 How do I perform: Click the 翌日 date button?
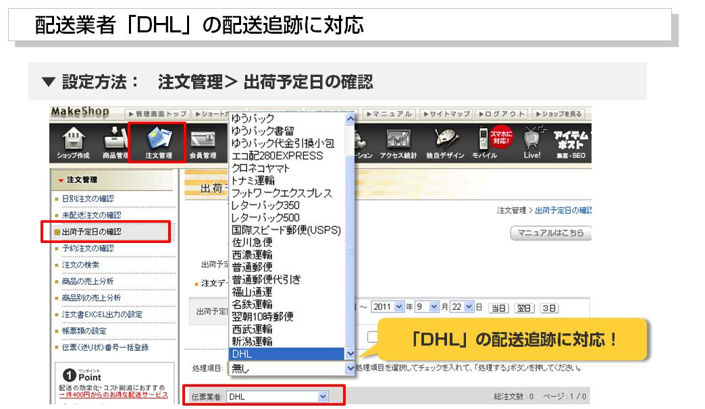click(x=524, y=308)
